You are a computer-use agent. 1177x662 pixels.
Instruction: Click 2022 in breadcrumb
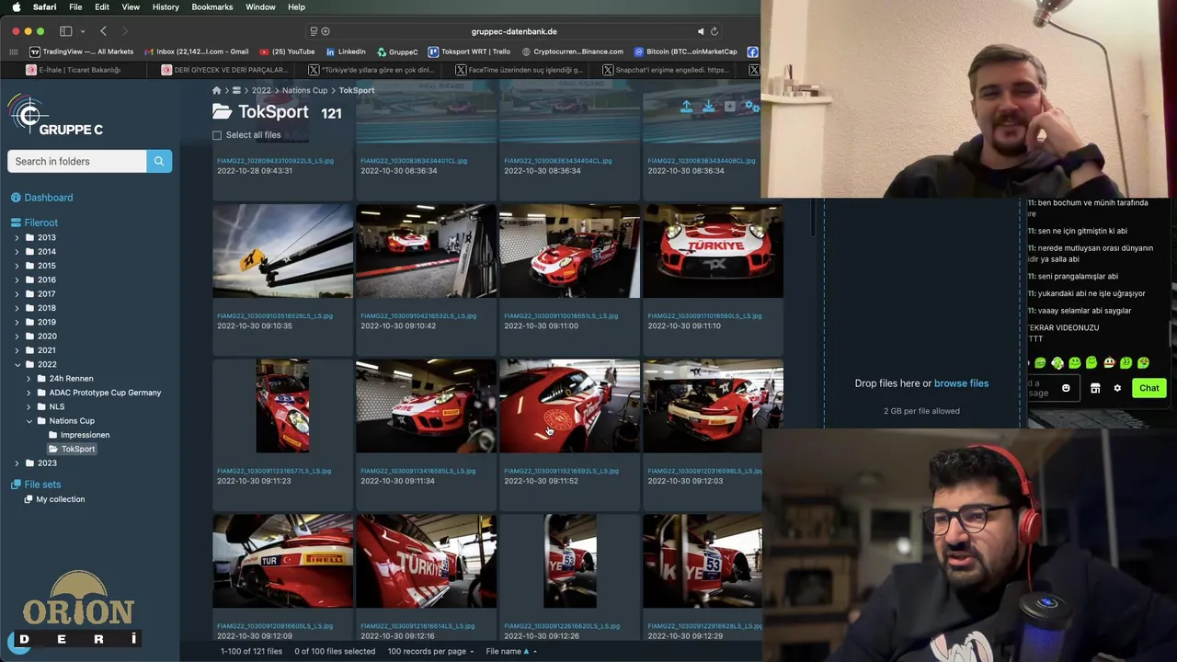coord(261,90)
